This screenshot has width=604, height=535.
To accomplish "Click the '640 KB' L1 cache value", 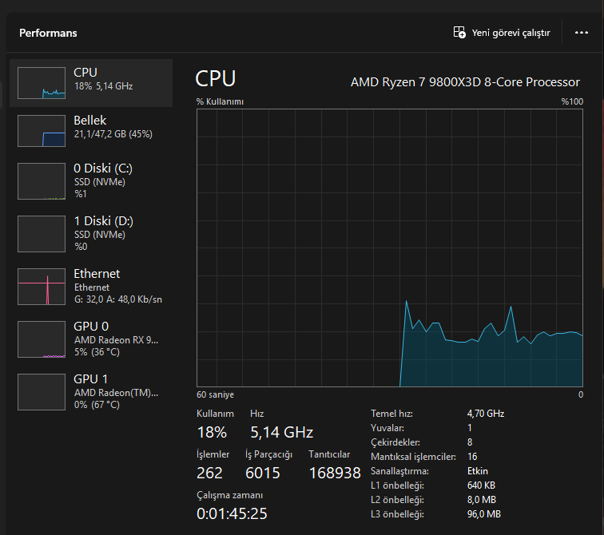I will pyautogui.click(x=481, y=485).
